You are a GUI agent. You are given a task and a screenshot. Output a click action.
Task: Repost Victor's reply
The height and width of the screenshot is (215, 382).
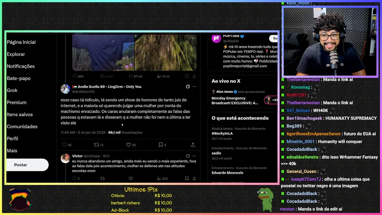pyautogui.click(x=102, y=178)
